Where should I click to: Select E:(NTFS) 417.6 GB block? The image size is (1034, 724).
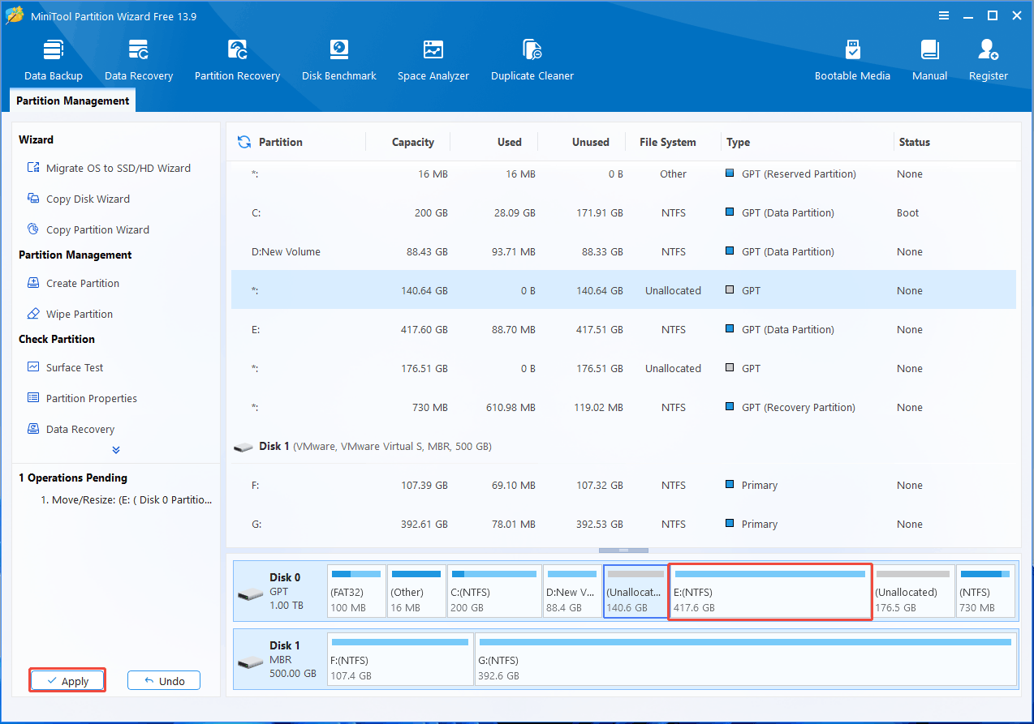769,592
